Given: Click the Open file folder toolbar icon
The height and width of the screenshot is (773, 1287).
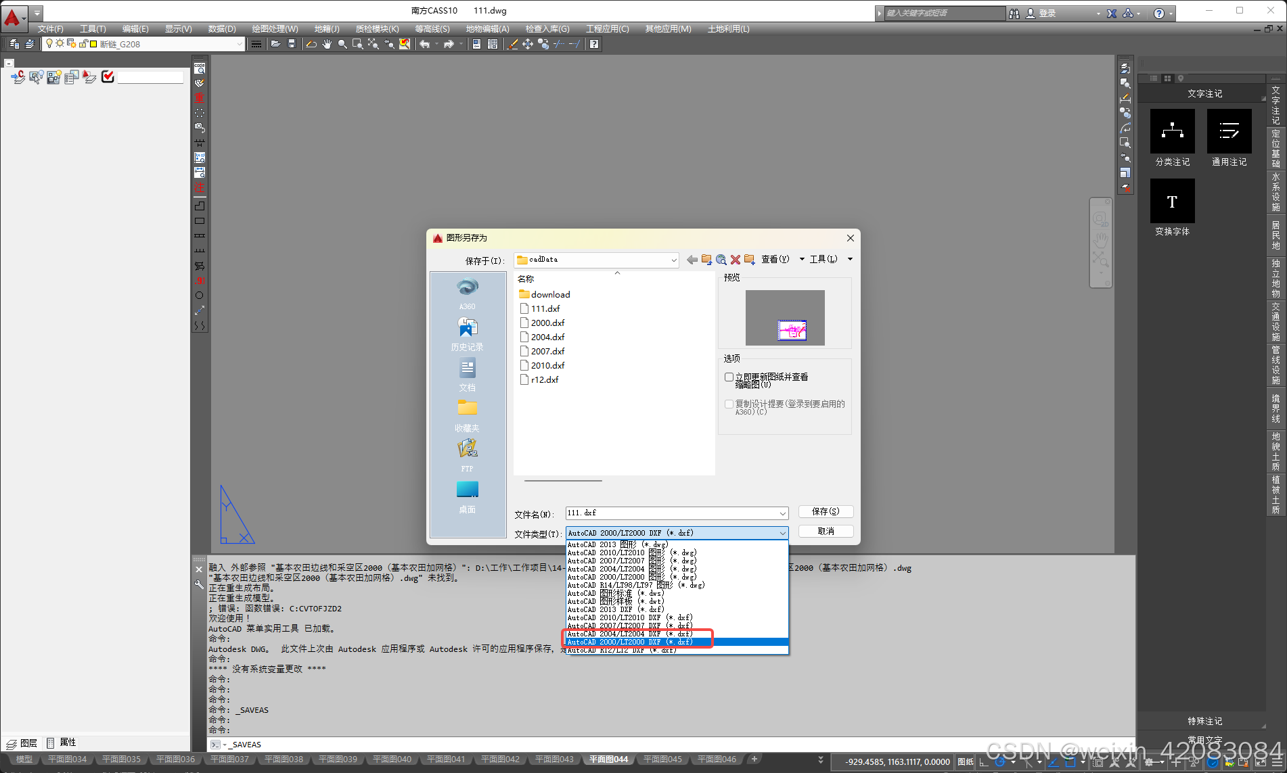Looking at the screenshot, I should [276, 44].
